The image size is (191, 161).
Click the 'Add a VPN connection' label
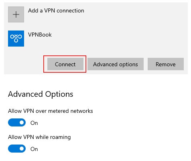point(56,10)
